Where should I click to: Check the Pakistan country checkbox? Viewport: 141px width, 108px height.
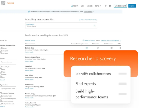click(1, 74)
